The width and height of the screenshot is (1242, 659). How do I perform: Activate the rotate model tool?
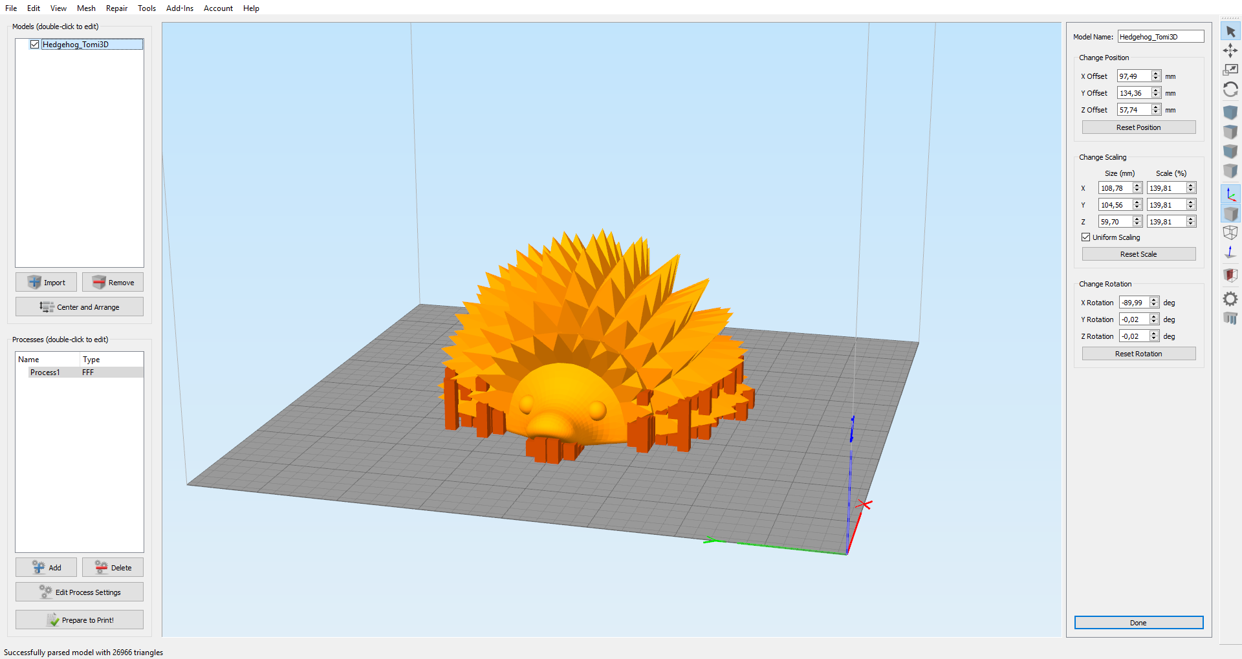(1230, 89)
